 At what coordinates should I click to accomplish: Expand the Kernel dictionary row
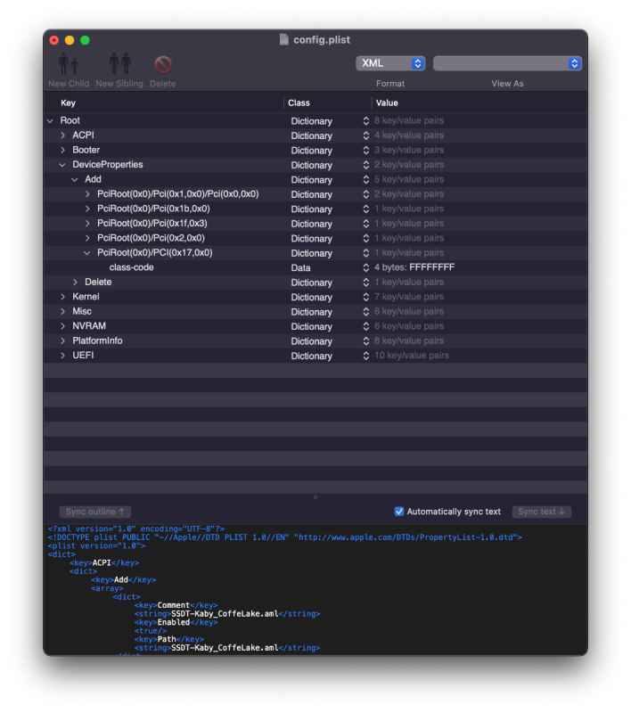coord(63,297)
